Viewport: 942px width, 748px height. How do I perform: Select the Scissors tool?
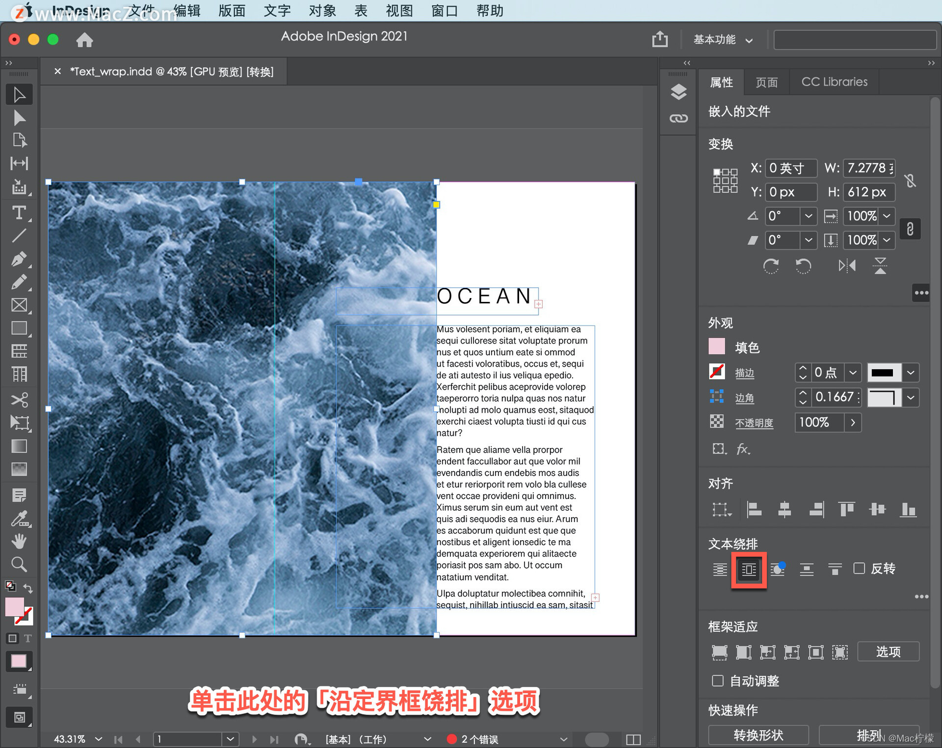coord(19,399)
